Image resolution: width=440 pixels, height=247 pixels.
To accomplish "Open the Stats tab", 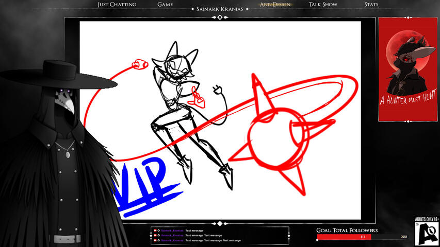I will 371,5.
